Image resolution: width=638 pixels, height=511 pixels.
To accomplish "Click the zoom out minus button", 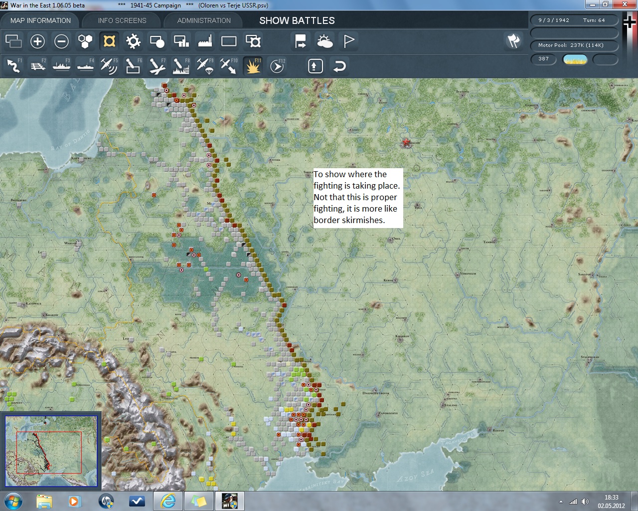I will click(61, 41).
